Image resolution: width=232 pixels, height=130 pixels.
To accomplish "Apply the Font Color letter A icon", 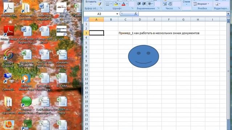I will tap(124, 4).
